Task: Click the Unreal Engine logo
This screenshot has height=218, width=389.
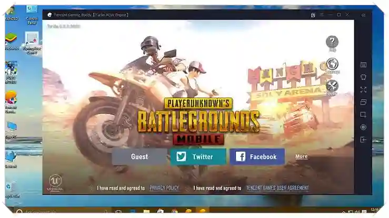Action: [55, 183]
